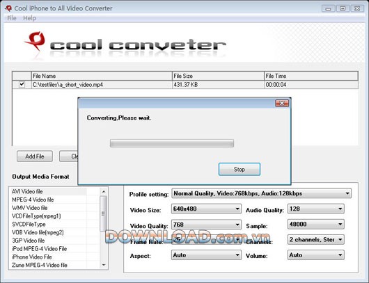Screen dimensions: 369x283
Task: Open the Video Quality dropdown
Action: (206, 225)
